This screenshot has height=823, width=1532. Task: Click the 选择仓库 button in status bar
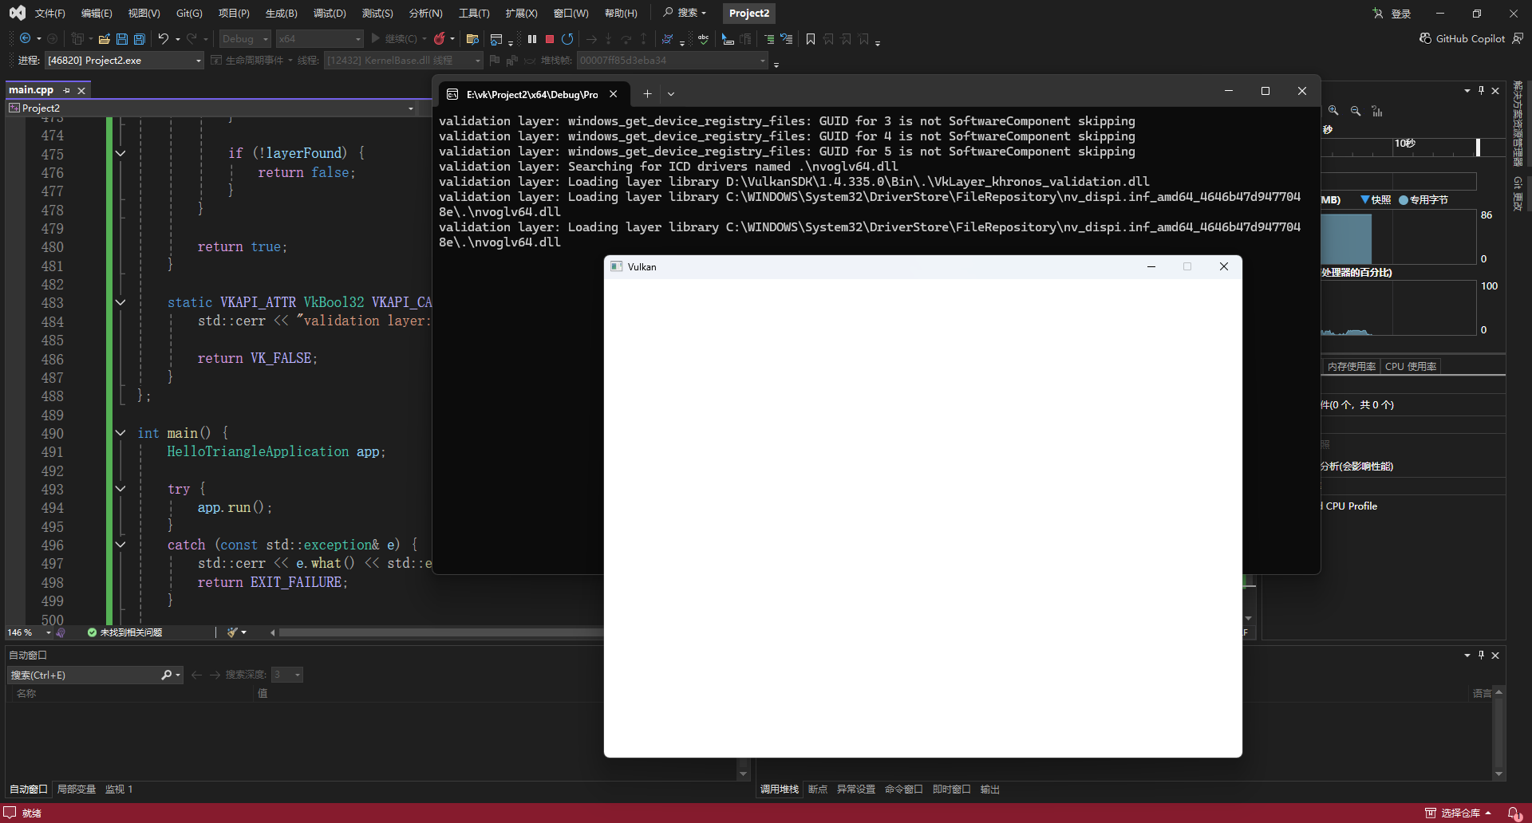(x=1459, y=813)
